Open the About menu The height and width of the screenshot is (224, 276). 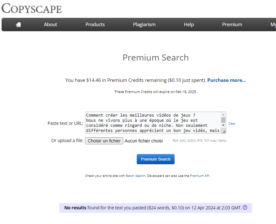(x=51, y=25)
